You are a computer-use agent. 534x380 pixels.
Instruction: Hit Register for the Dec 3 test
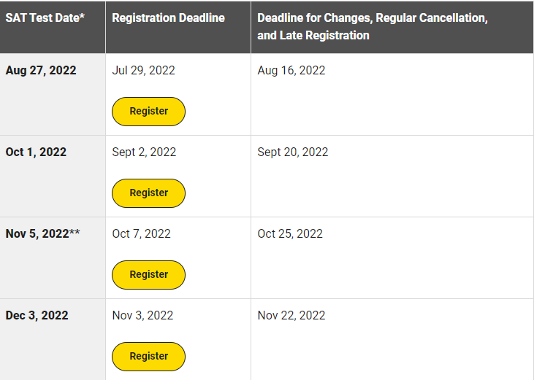(148, 357)
